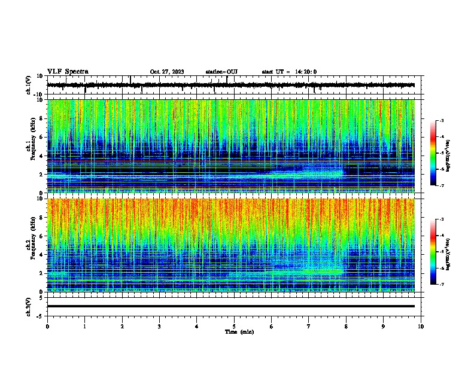
Task: Click the ch.1 colorbar unit label log(PSD)
Action: coord(448,155)
